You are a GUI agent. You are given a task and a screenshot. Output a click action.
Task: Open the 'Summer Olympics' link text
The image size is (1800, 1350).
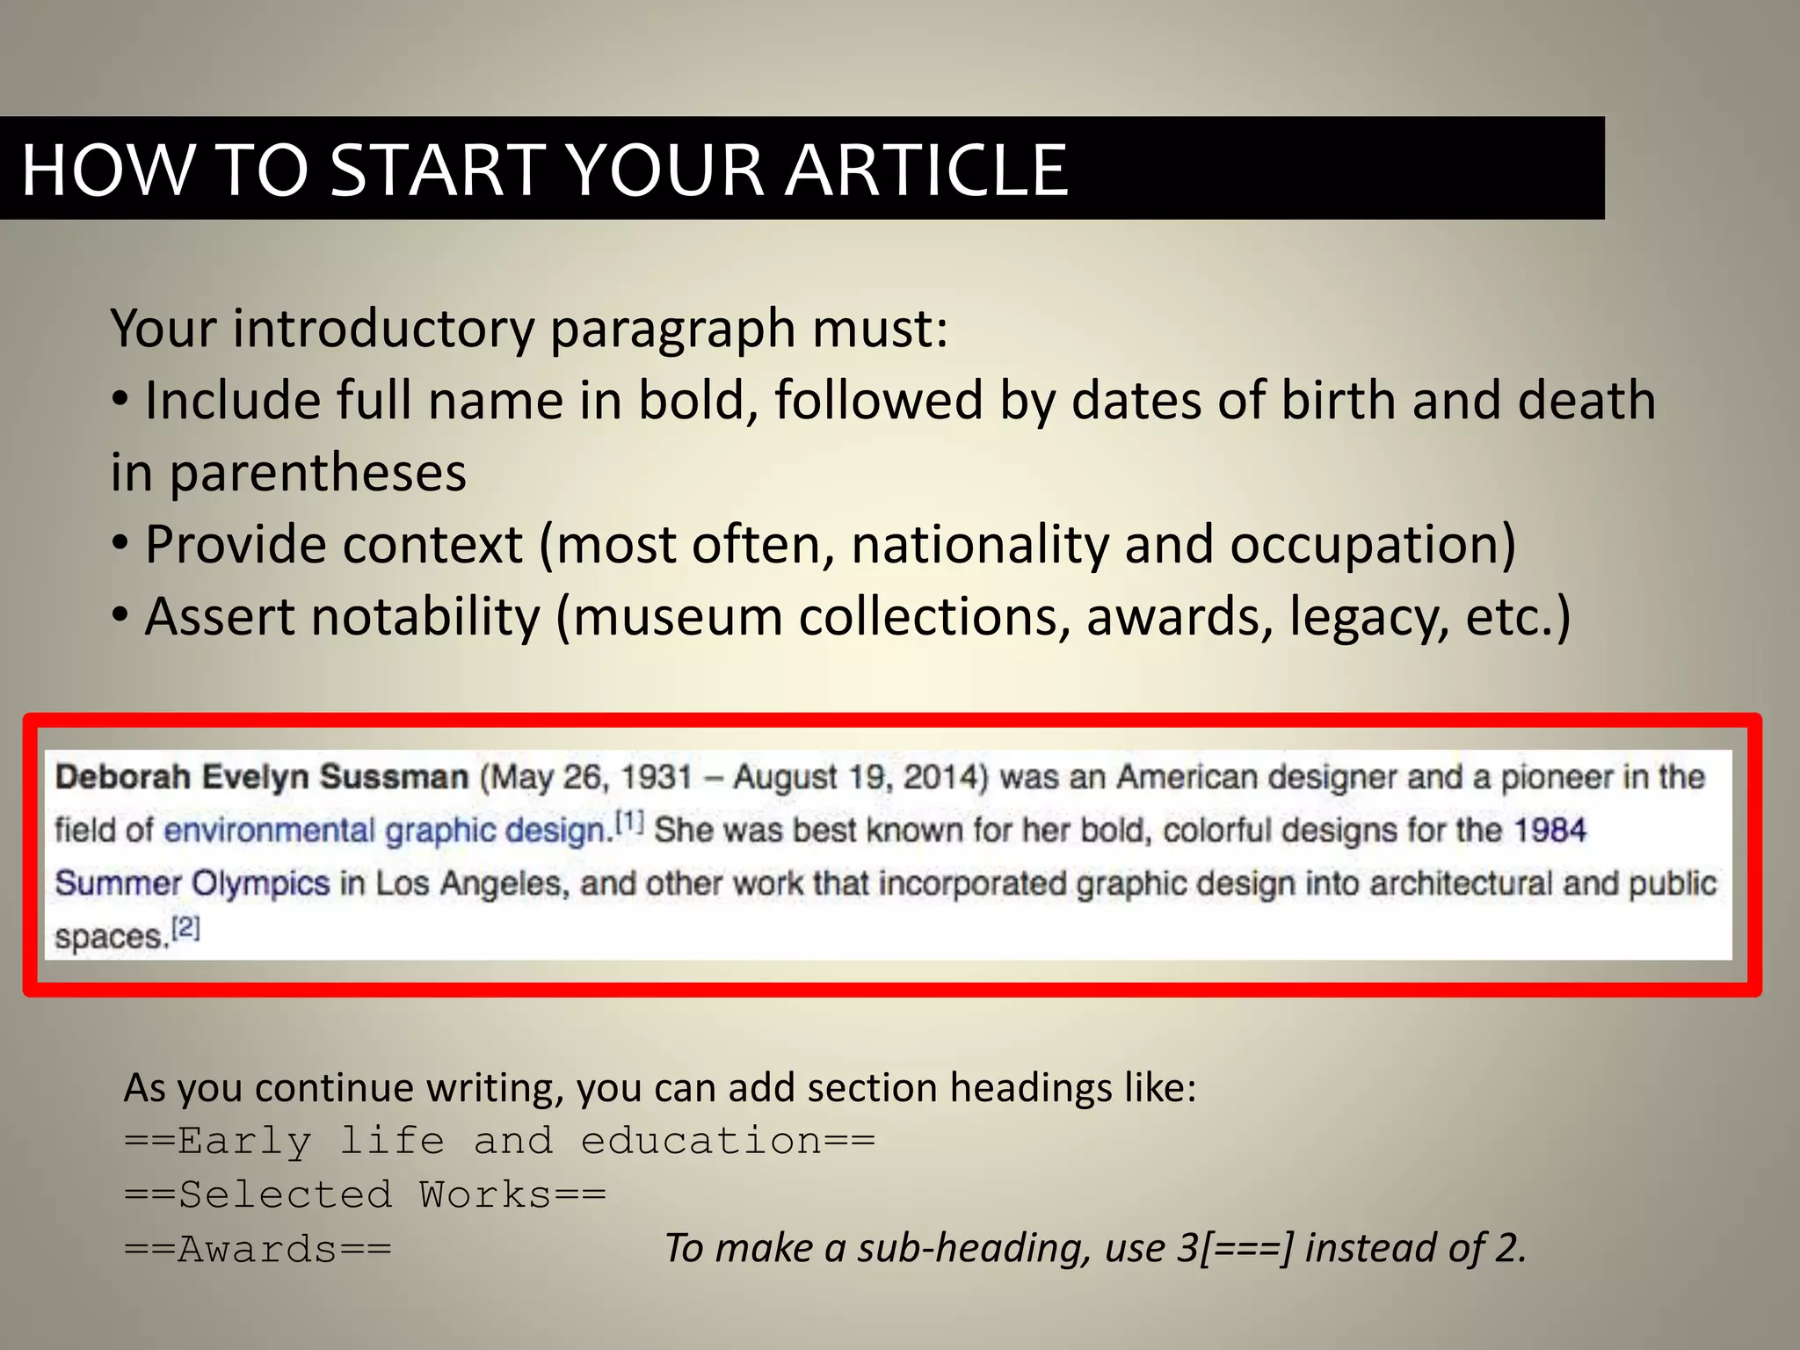coord(192,883)
